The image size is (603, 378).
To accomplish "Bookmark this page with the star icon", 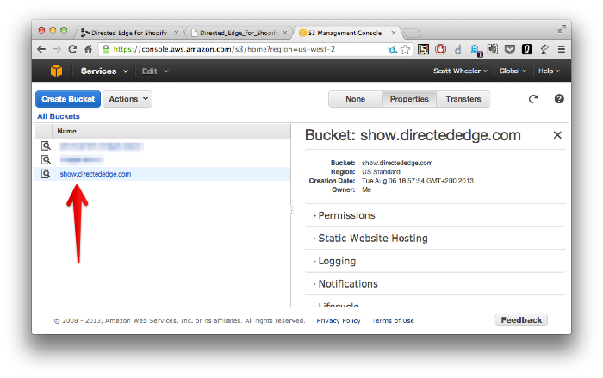I will [405, 49].
